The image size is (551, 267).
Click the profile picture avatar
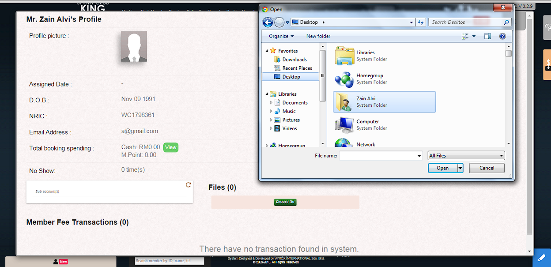click(134, 46)
